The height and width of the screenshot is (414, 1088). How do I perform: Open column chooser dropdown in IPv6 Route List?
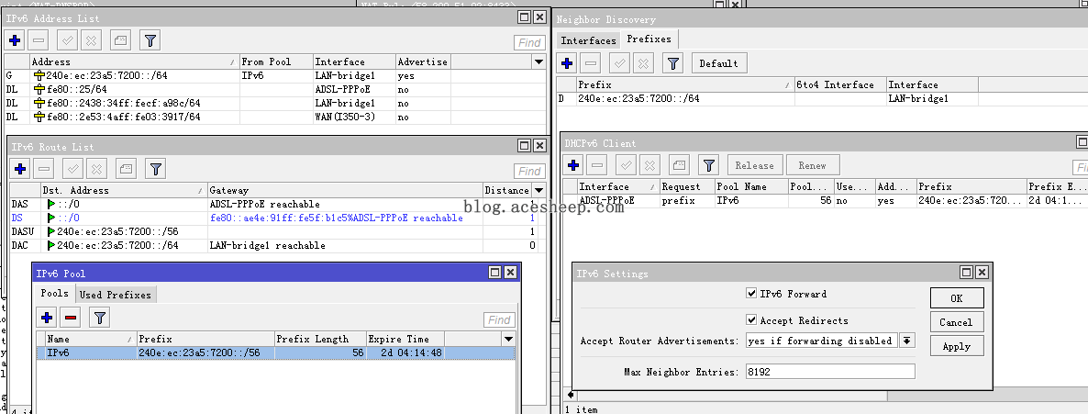(538, 190)
